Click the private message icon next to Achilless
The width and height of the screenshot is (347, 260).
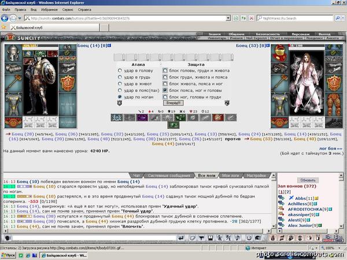(x=281, y=203)
